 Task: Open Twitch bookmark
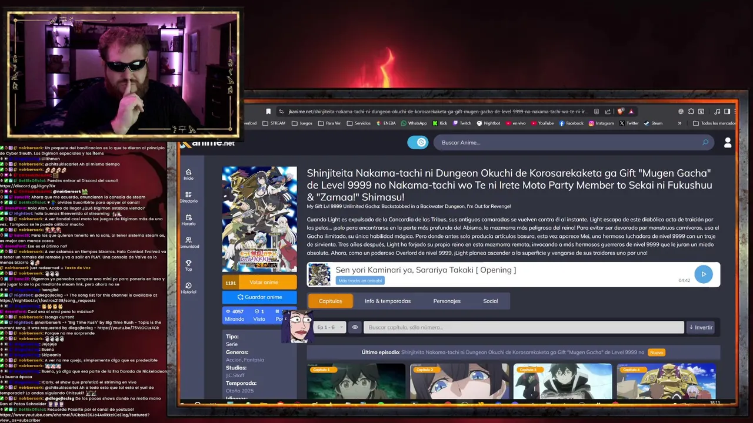[462, 123]
